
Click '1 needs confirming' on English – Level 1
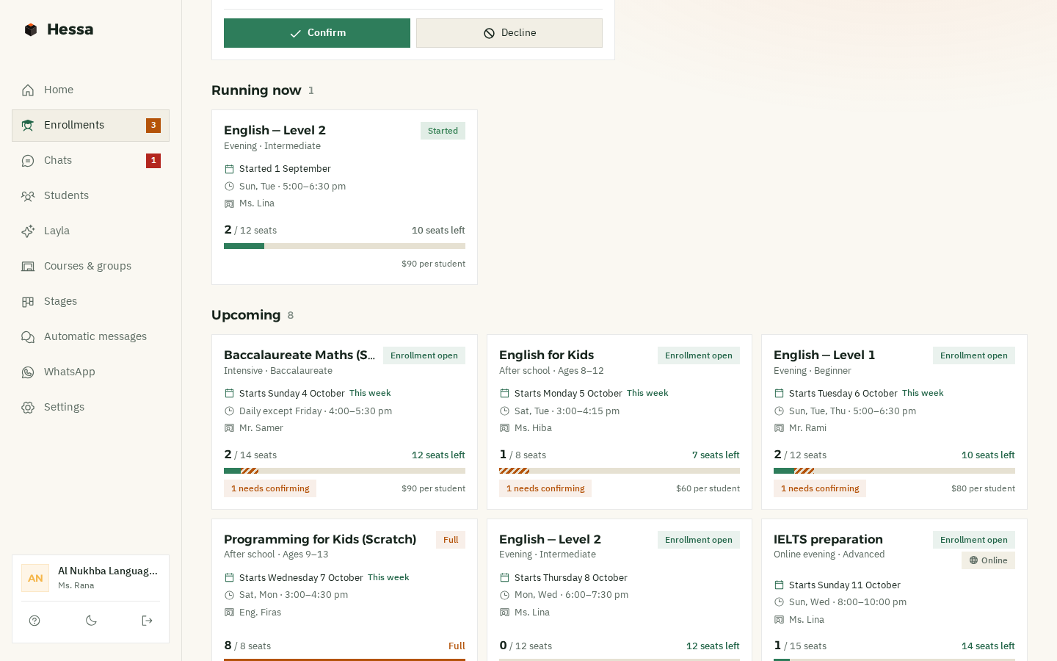pos(820,488)
